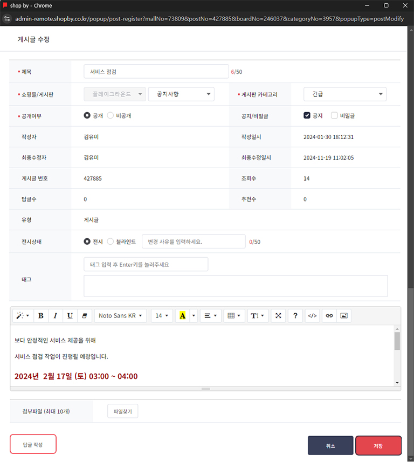Viewport: 414px width, 462px height.
Task: Open font size 14 dropdown
Action: 162,316
